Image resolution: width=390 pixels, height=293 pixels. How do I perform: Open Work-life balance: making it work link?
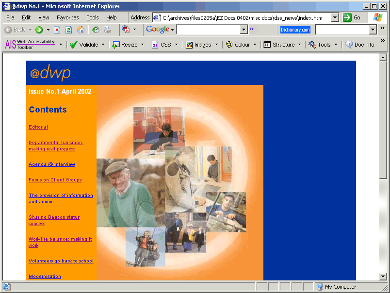(60, 242)
